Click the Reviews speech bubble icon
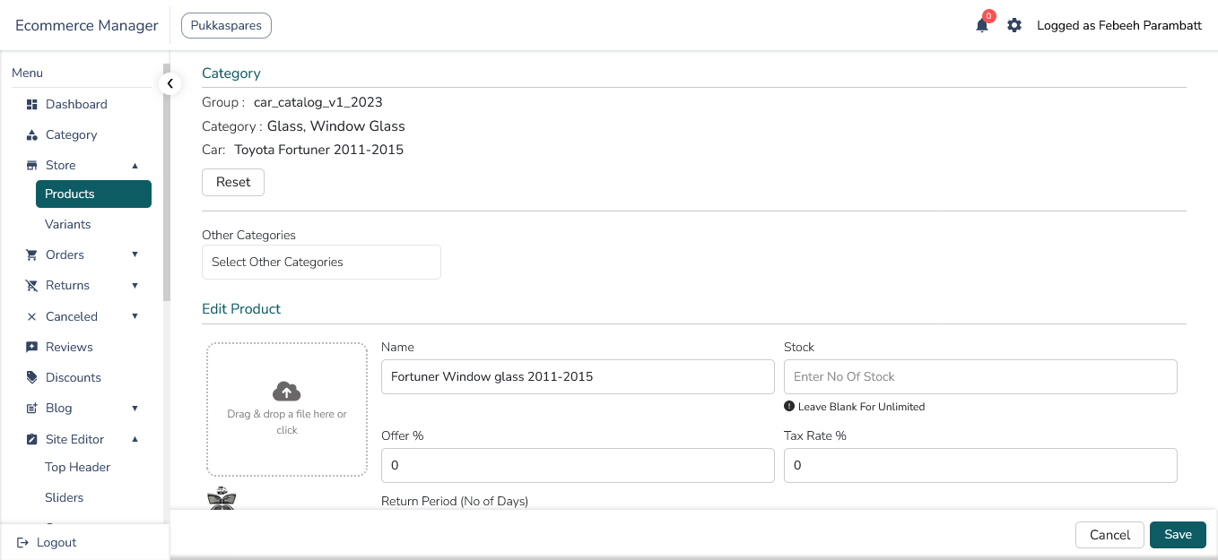The height and width of the screenshot is (560, 1218). click(x=32, y=347)
